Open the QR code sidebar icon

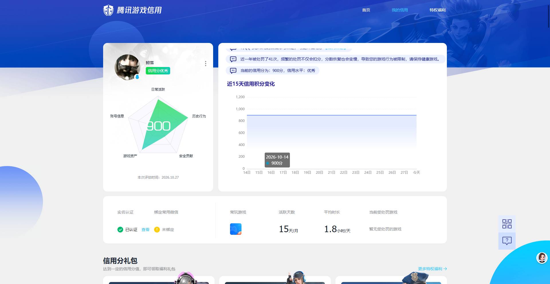coord(507,224)
